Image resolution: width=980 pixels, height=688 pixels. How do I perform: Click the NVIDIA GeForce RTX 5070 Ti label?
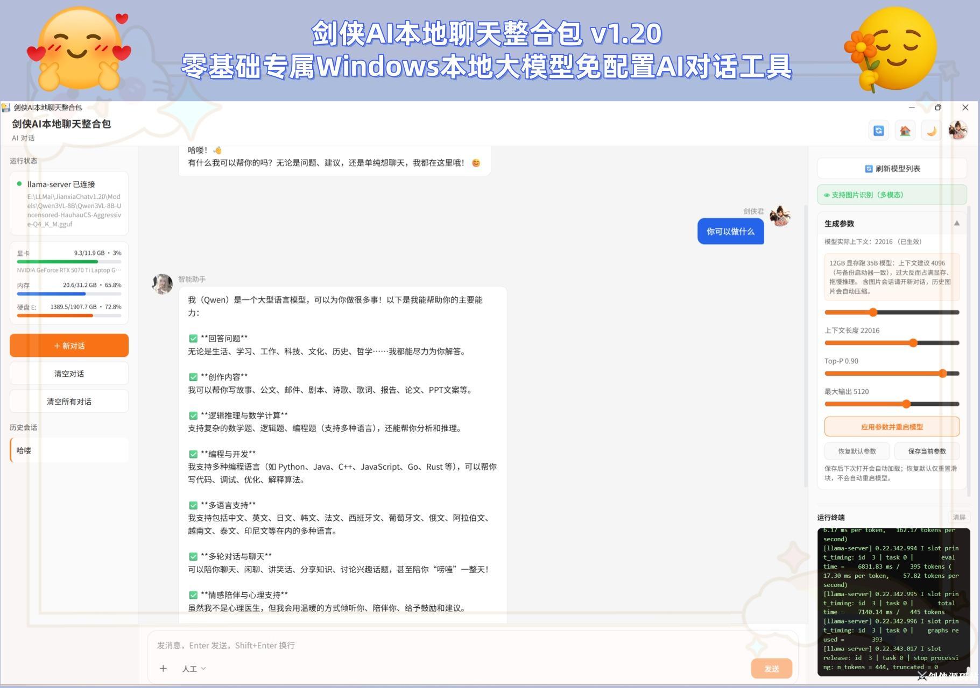(69, 270)
